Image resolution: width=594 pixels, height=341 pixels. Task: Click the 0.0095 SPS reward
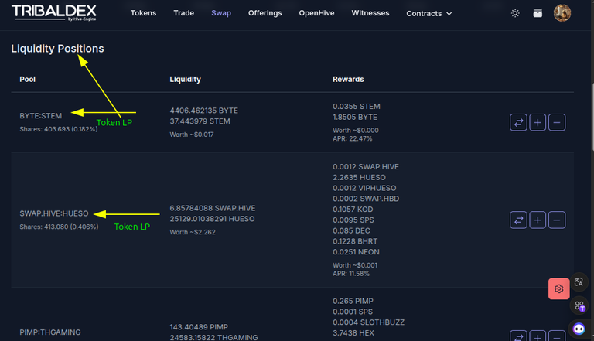point(353,220)
